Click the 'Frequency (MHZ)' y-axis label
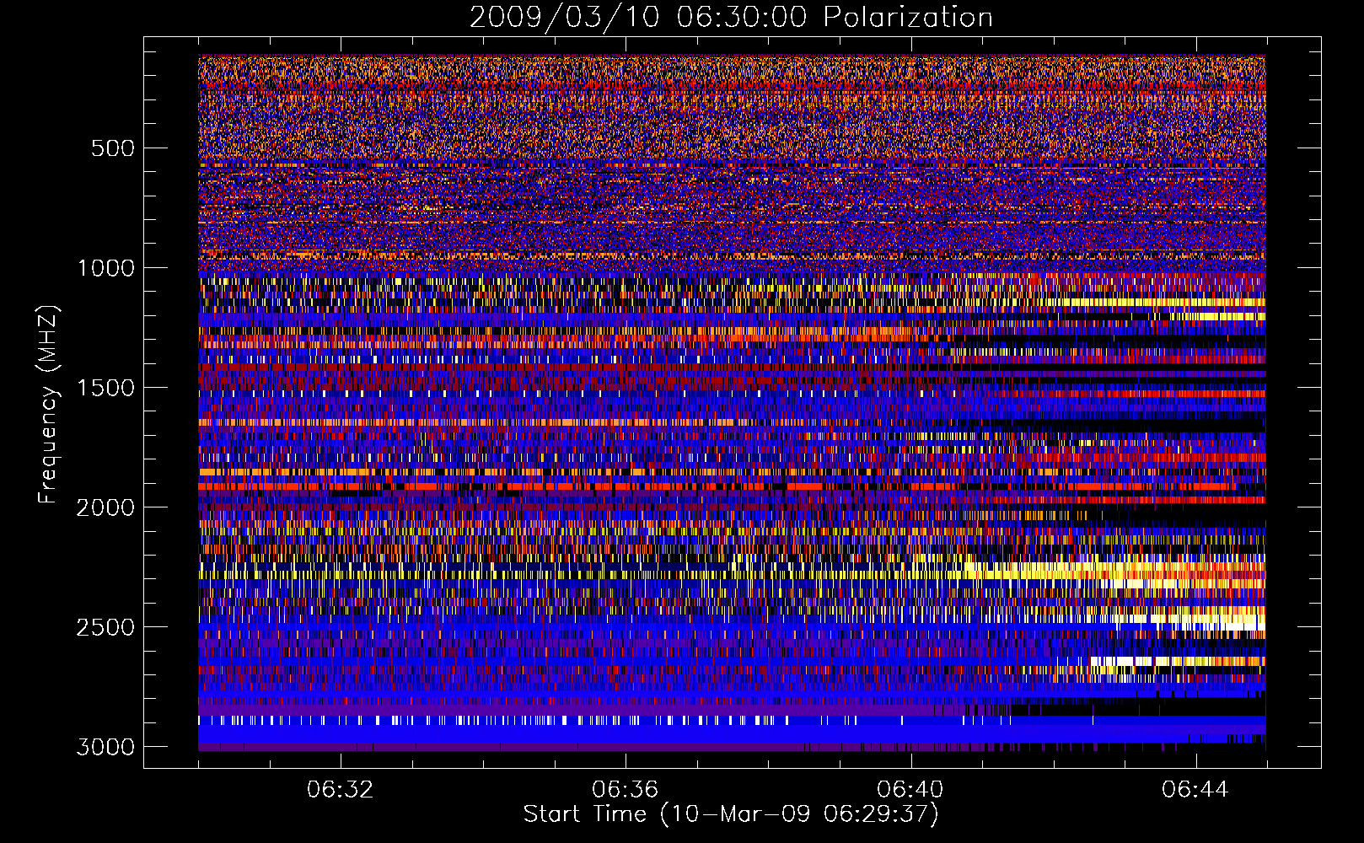This screenshot has width=1364, height=843. coord(48,405)
